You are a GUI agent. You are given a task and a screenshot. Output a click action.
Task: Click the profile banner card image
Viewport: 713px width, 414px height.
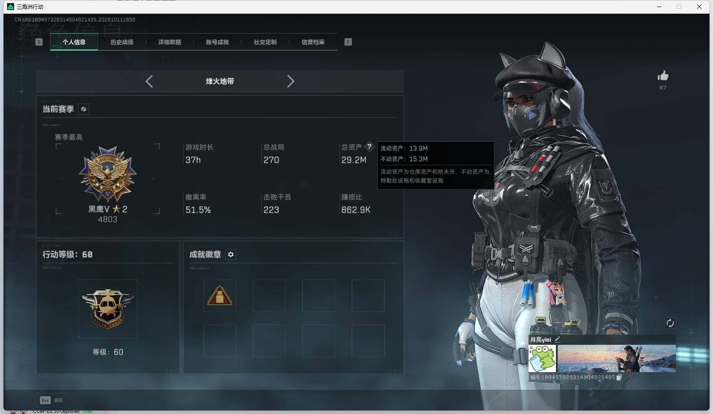point(616,358)
